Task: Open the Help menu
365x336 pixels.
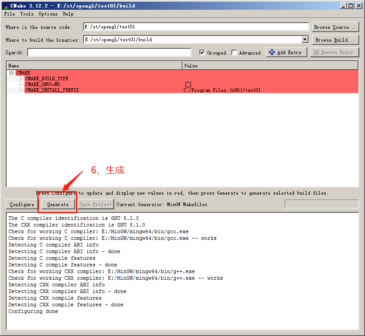Action: [68, 14]
